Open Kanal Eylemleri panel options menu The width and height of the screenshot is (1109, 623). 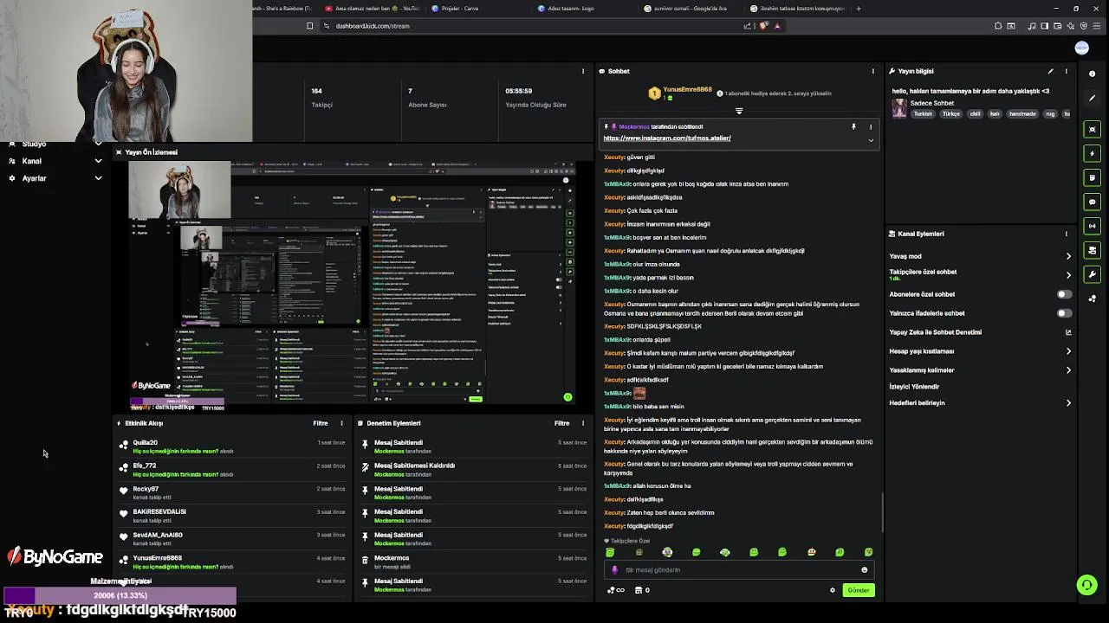tap(1067, 234)
